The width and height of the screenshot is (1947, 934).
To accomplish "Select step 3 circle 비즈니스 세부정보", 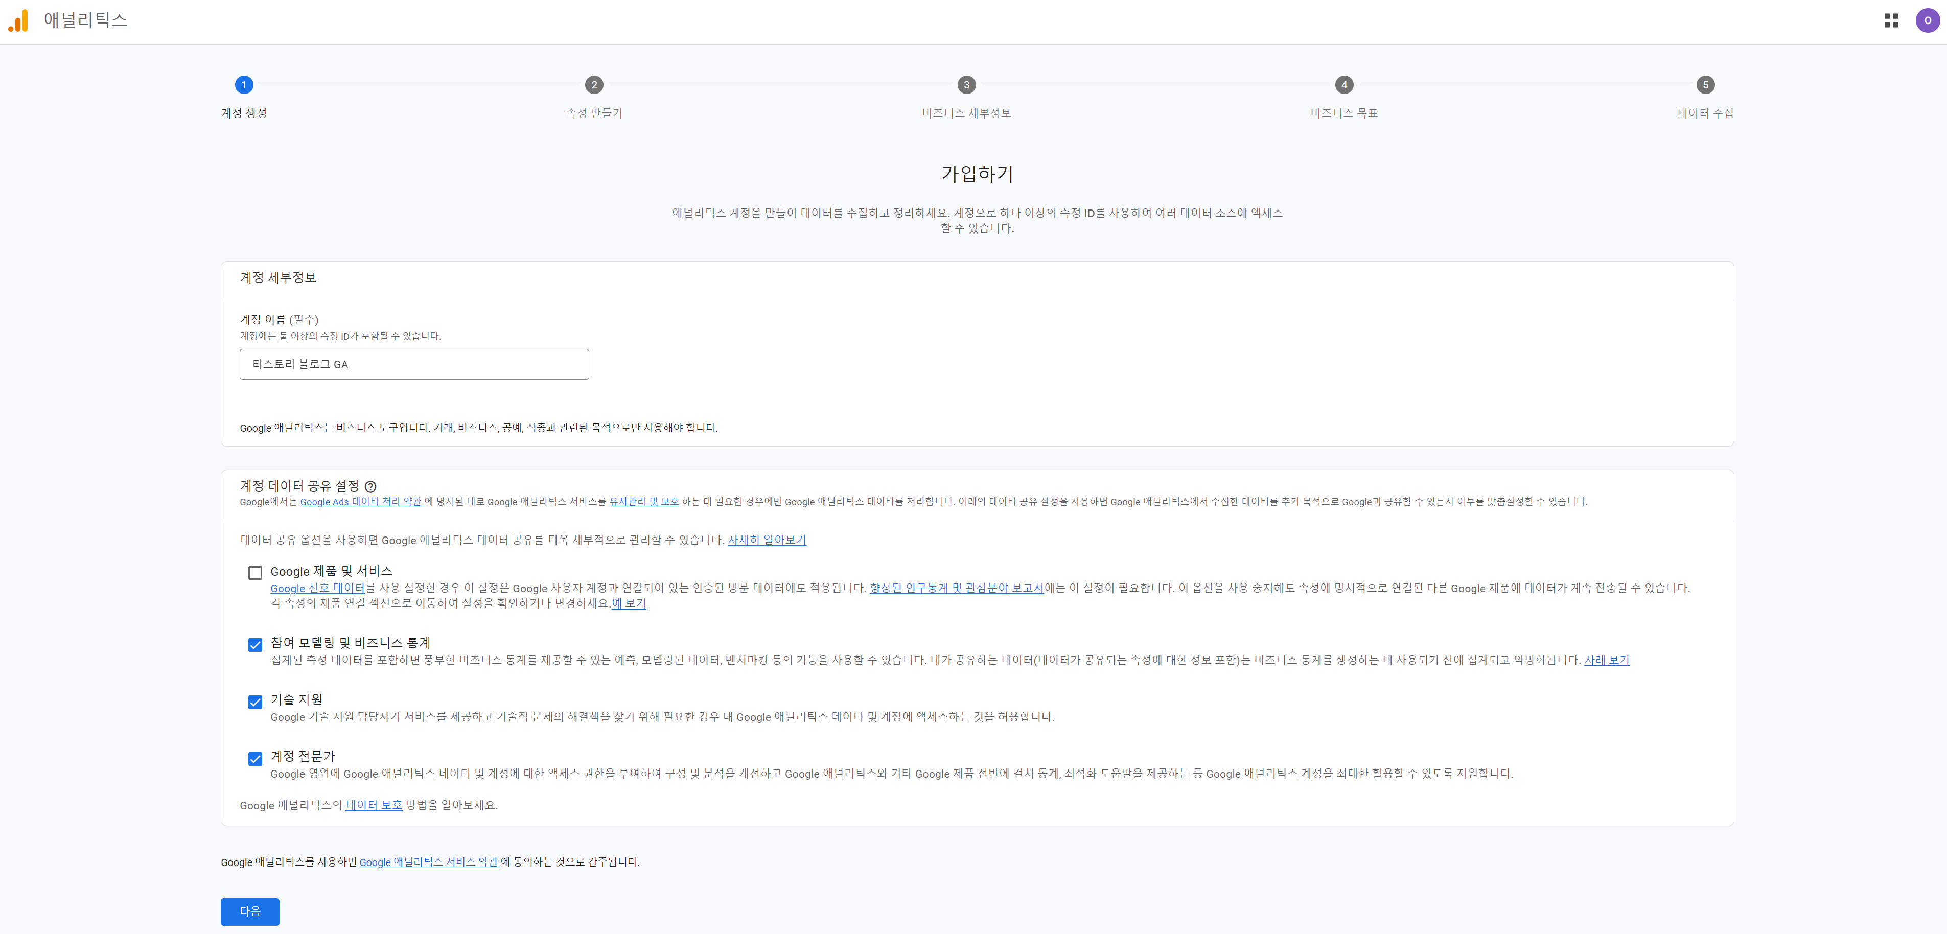I will pos(966,85).
